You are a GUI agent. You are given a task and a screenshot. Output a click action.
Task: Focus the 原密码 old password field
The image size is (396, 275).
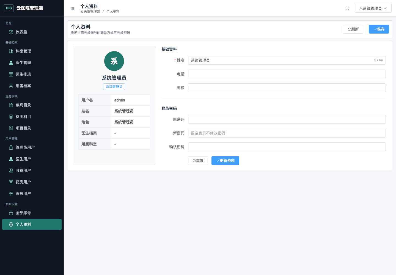pos(287,119)
